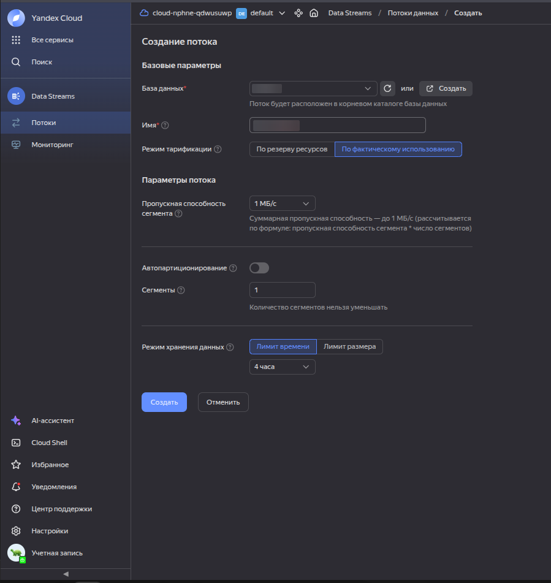Click the blue Создать submit button
Viewport: 551px width, 583px height.
coord(164,402)
